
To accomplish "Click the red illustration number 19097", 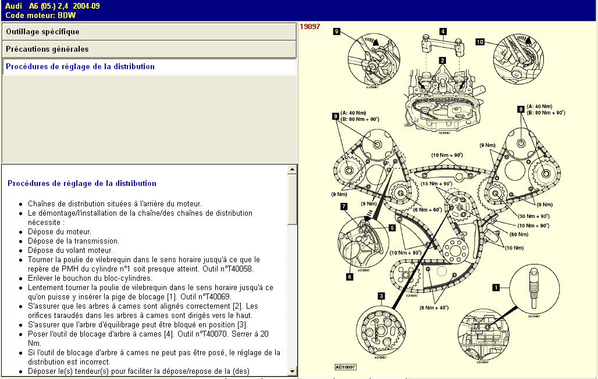I will 310,27.
